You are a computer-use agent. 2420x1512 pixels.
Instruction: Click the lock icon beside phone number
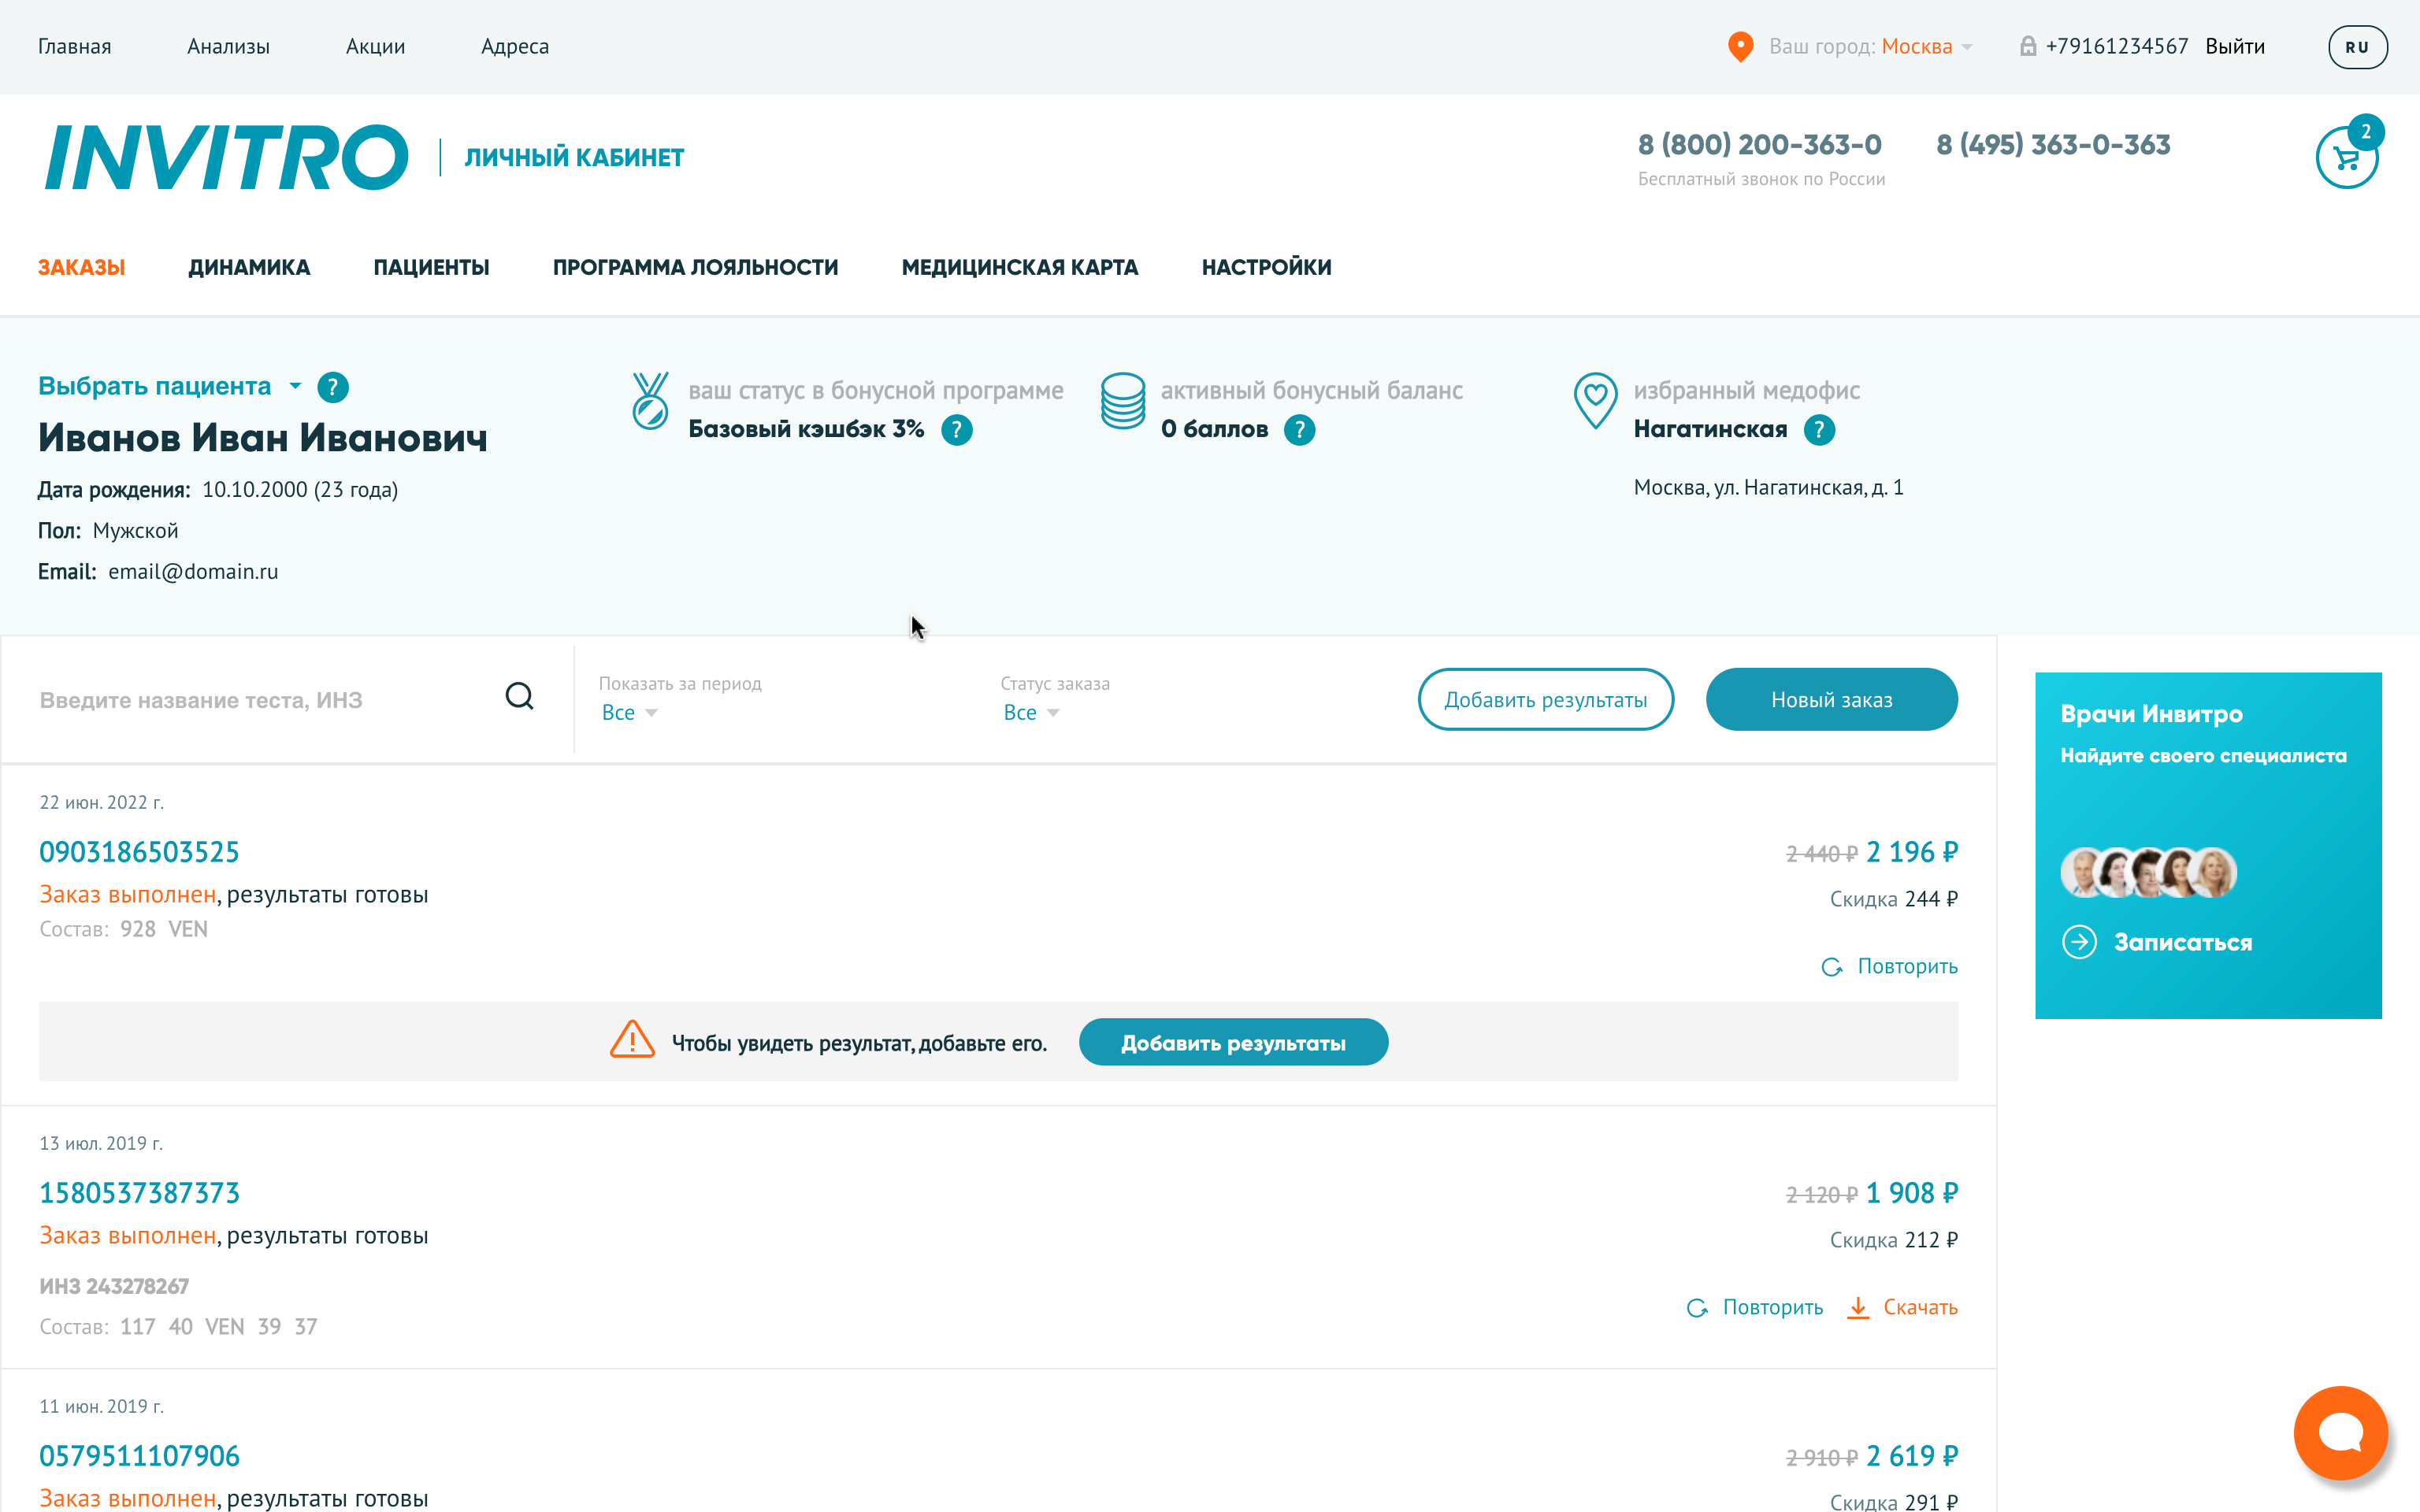[2028, 46]
